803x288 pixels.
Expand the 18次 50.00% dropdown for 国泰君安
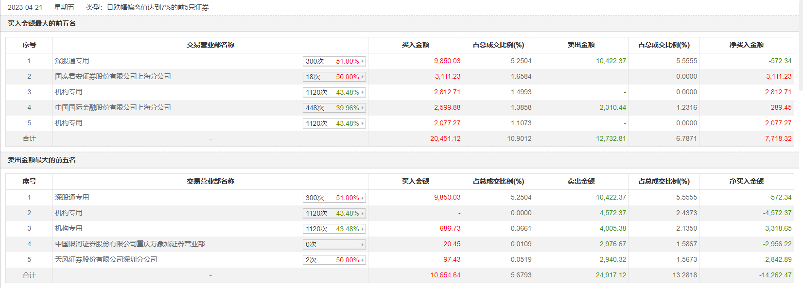(334, 77)
